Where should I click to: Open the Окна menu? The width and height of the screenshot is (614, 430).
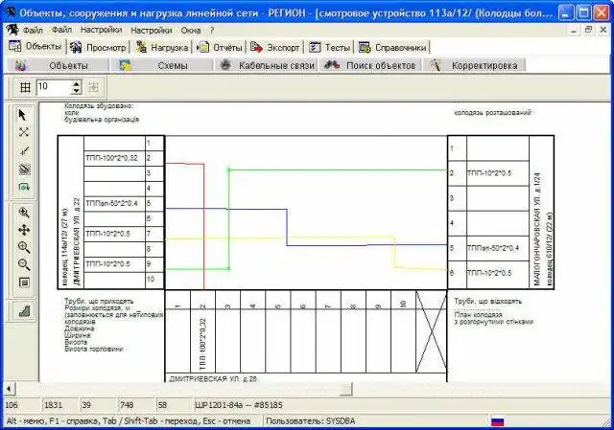click(191, 30)
